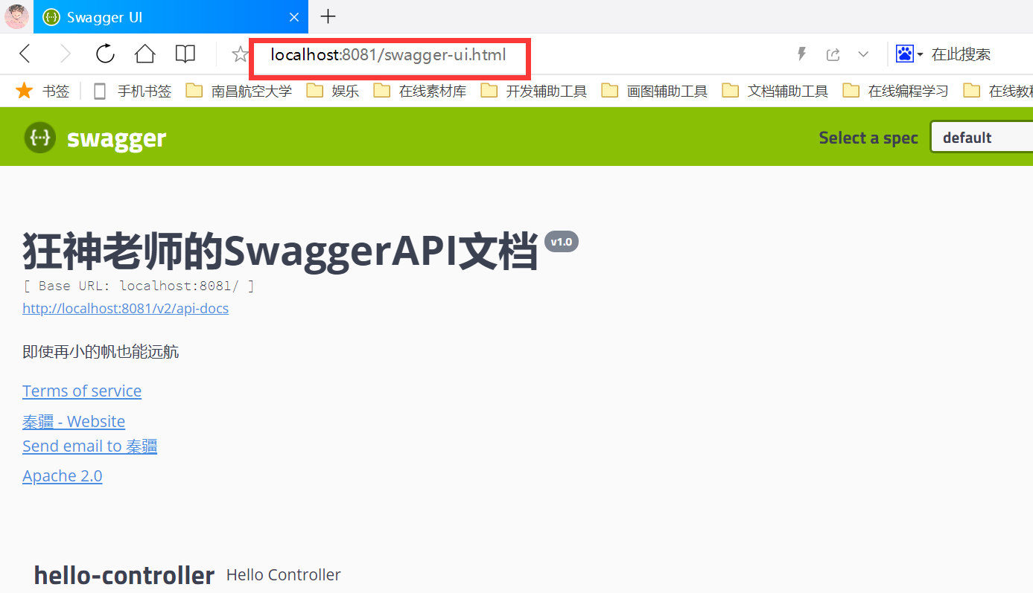Click the swagger wordmark in the header
Screen dimensions: 1033x593
coord(116,138)
